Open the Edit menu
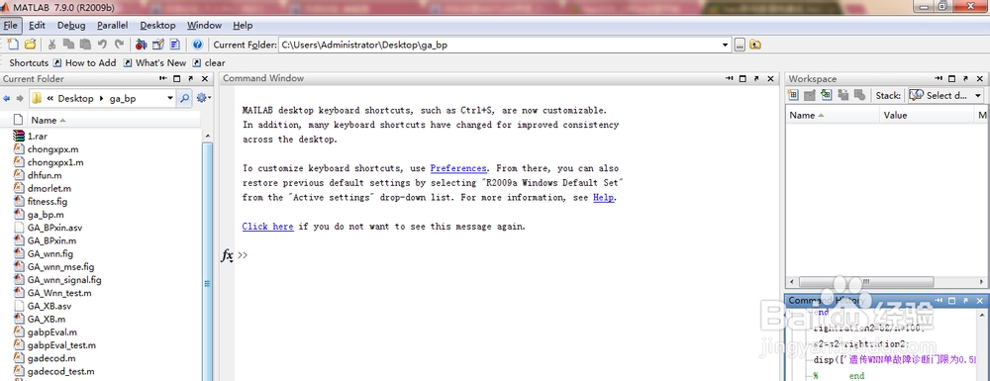This screenshot has height=381, width=990. (x=37, y=25)
